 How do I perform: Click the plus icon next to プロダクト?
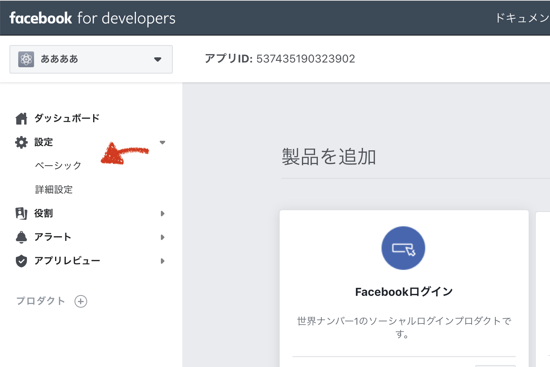[x=81, y=301]
